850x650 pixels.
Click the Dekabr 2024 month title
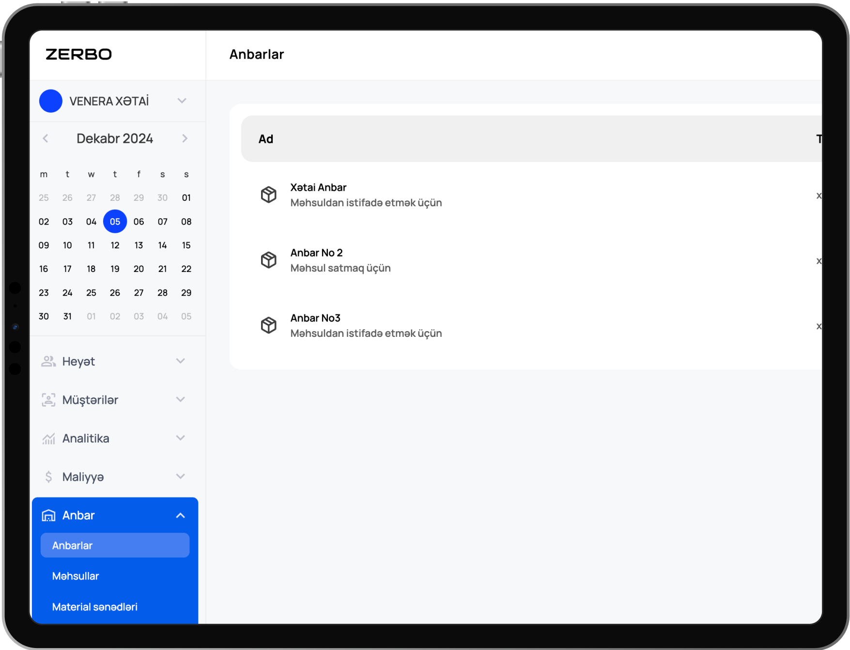coord(115,138)
